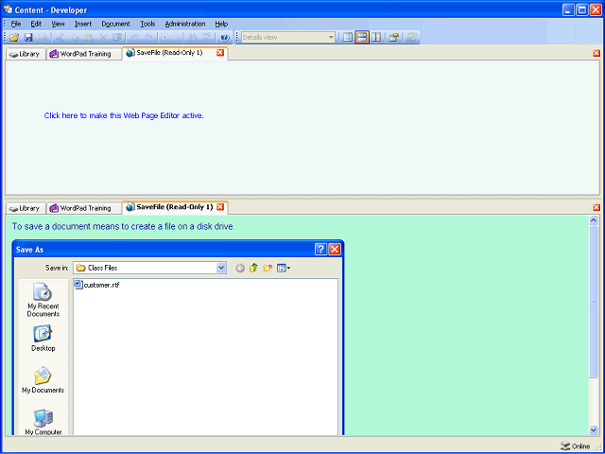Select the Library tab in top pane

point(26,54)
